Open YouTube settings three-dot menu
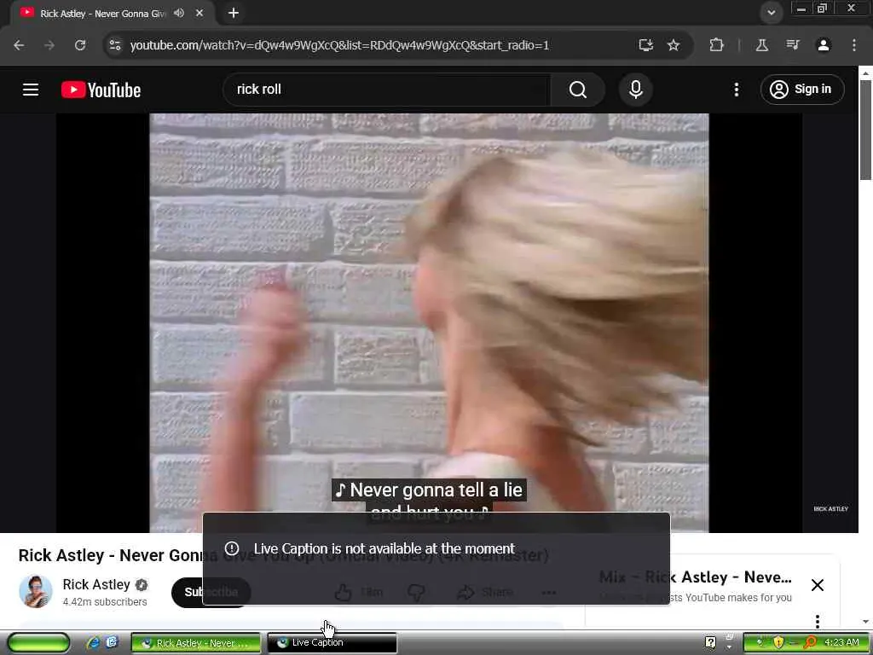Screen dimensions: 873x655 tap(736, 90)
